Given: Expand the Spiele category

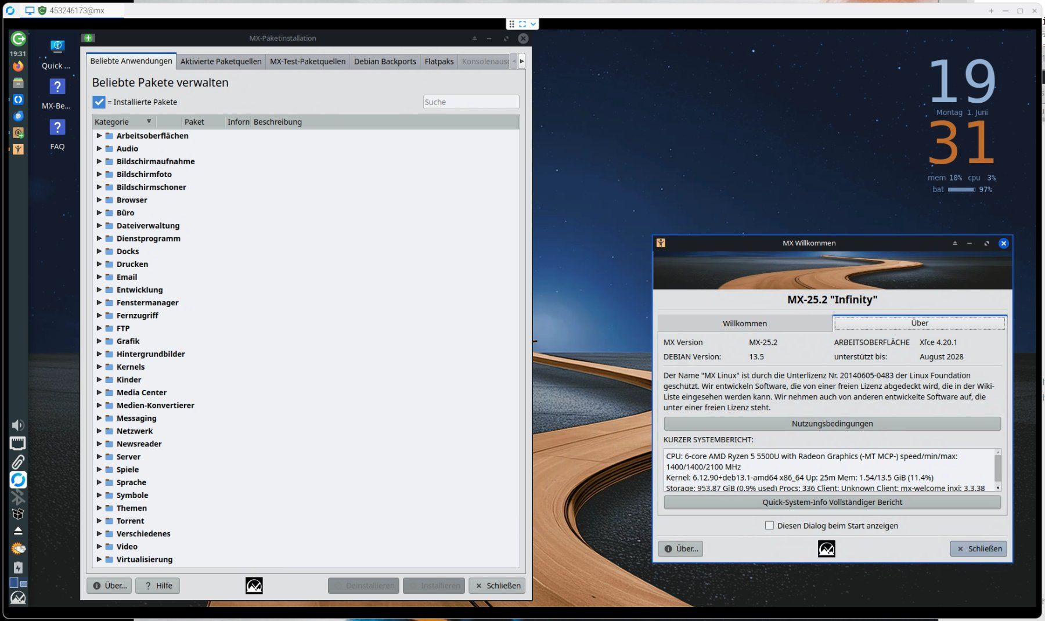Looking at the screenshot, I should coord(99,470).
